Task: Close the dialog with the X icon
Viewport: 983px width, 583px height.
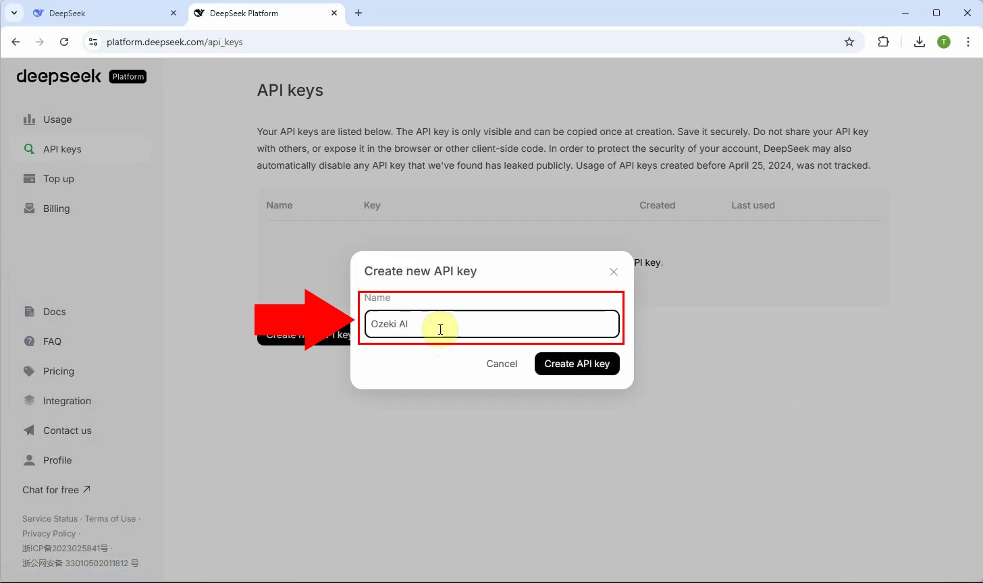Action: 614,272
